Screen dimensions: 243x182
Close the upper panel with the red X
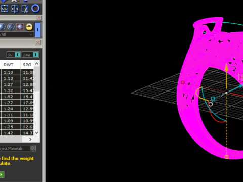39,18
